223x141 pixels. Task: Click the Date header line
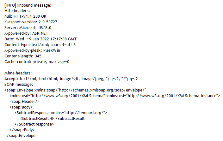click(x=40, y=39)
